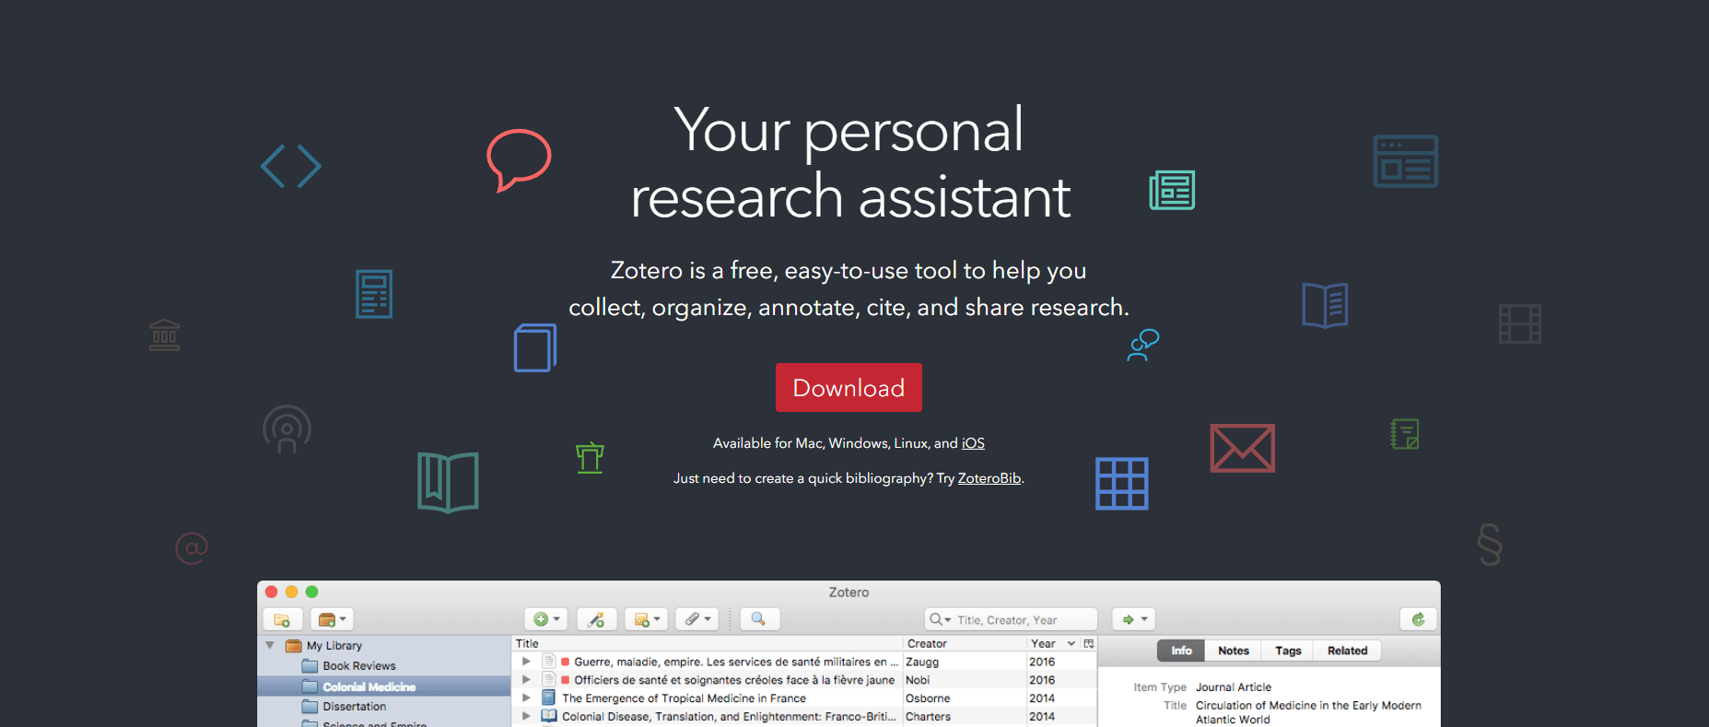Click the 'Circulation of Medicine' title field
Viewport: 1709px width, 727px height.
pyautogui.click(x=1308, y=712)
